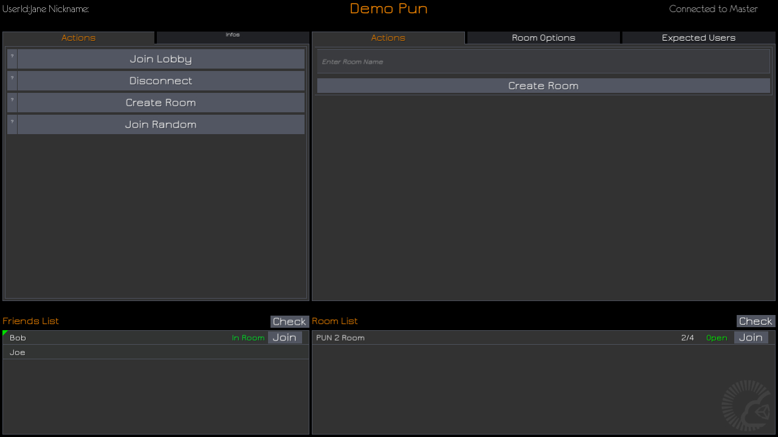This screenshot has width=778, height=437.
Task: Join Bob's room from friends list
Action: [284, 337]
